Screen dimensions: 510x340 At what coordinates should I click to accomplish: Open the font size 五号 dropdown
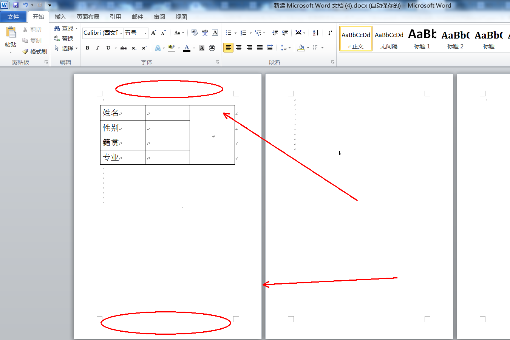click(145, 33)
